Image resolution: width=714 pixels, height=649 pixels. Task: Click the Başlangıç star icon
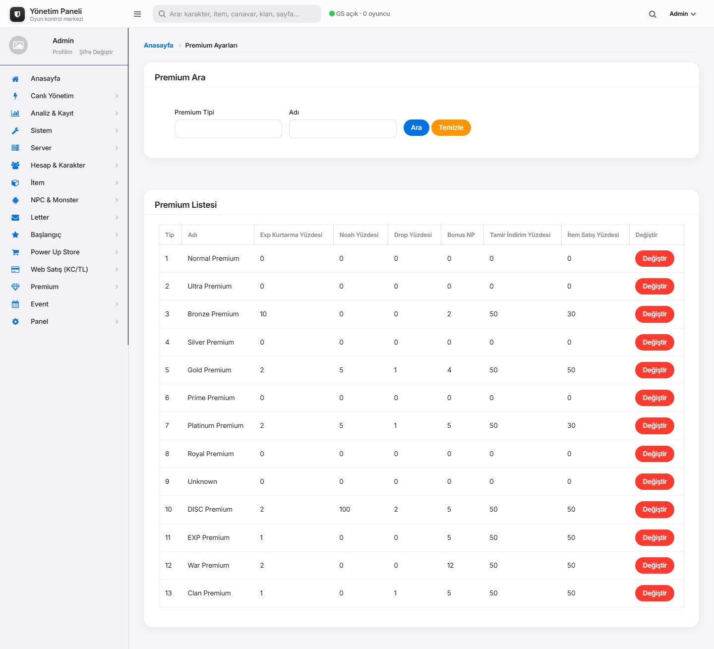[x=15, y=235]
